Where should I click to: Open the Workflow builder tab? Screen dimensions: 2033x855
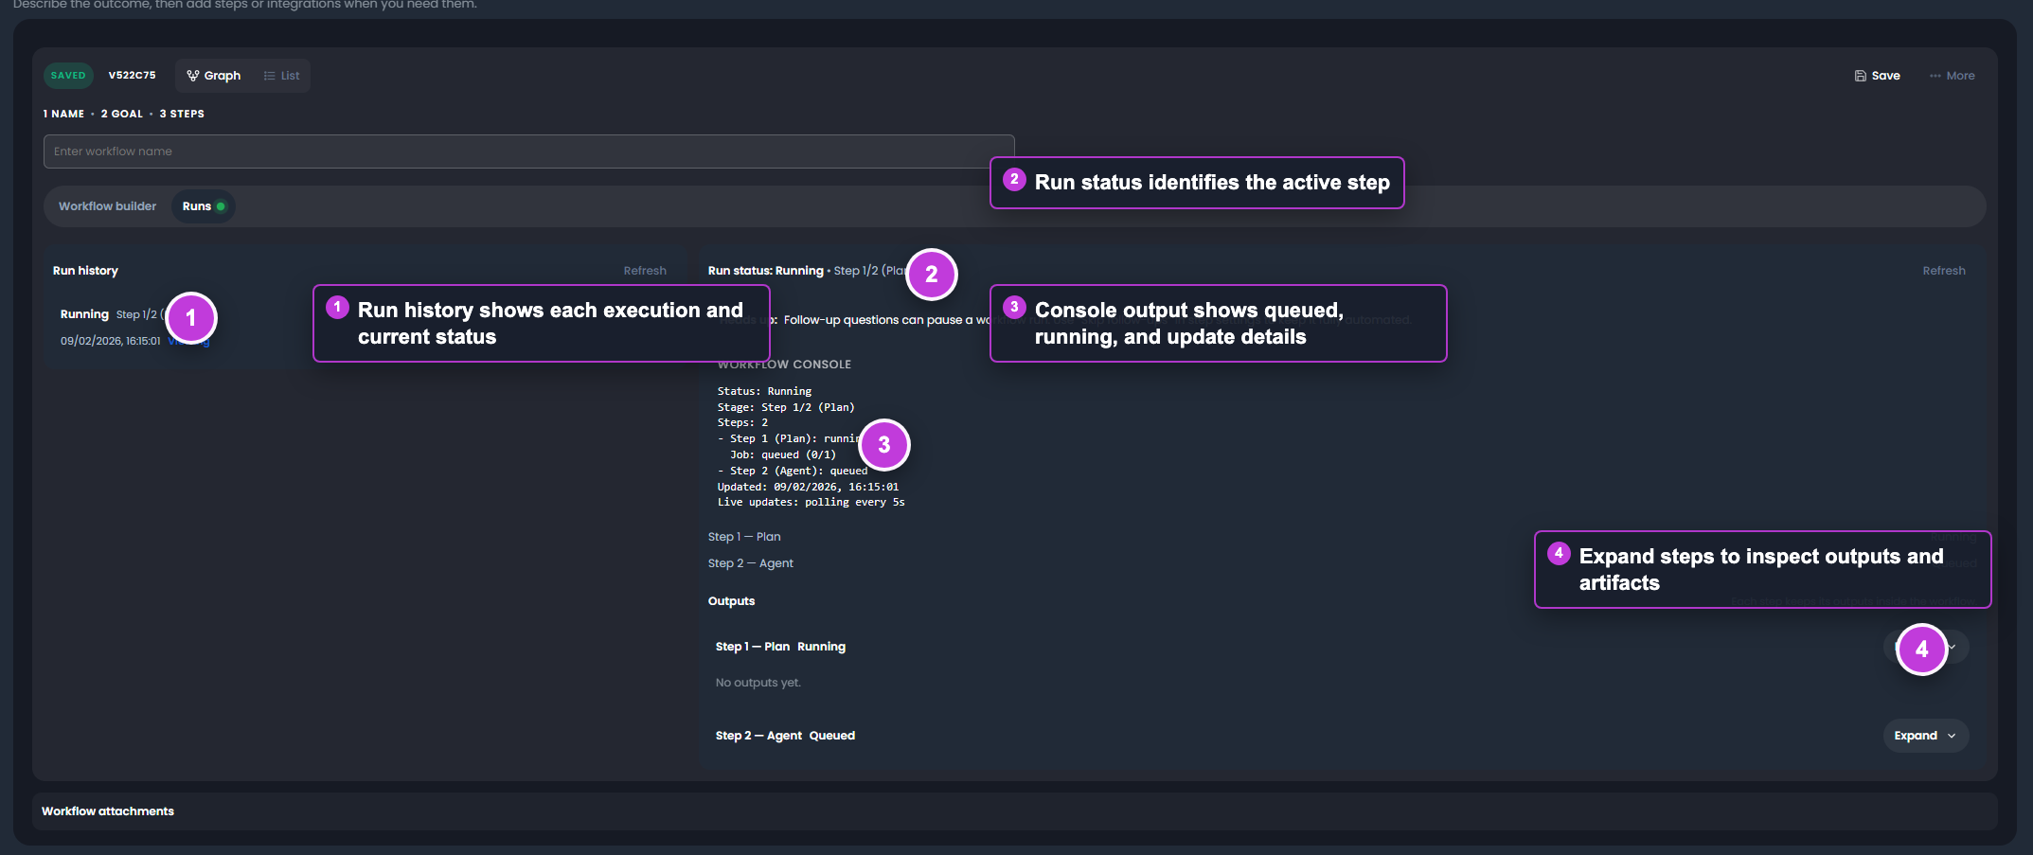coord(107,206)
